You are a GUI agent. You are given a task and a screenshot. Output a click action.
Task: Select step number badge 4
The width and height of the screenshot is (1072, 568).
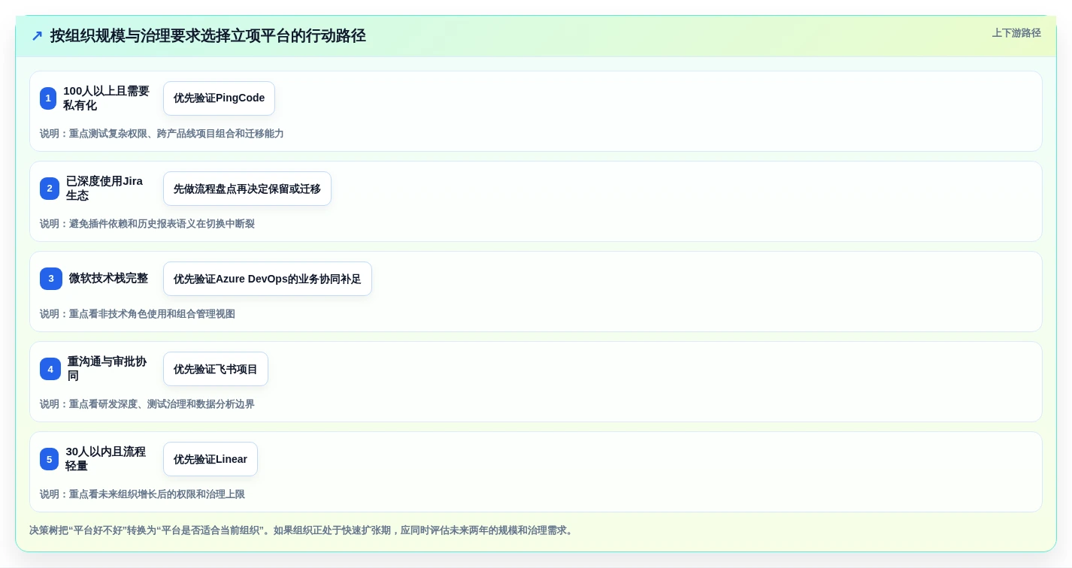coord(50,369)
